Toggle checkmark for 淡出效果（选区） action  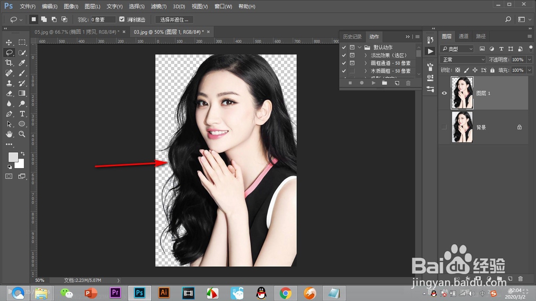pyautogui.click(x=344, y=55)
